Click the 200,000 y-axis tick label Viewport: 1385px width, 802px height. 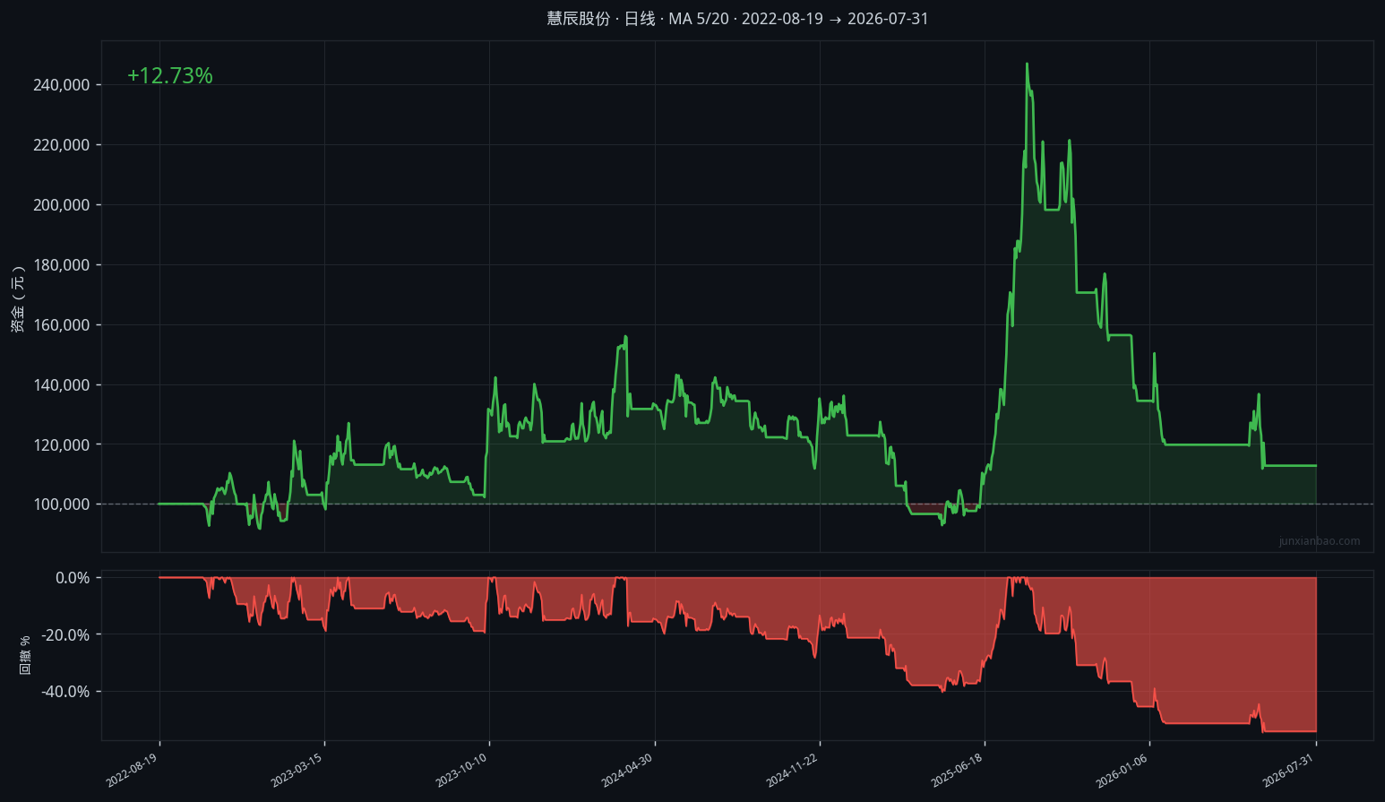tap(62, 205)
